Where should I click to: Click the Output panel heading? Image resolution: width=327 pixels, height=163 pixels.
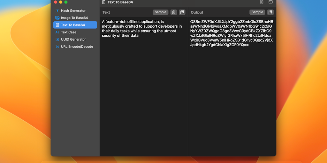197,12
